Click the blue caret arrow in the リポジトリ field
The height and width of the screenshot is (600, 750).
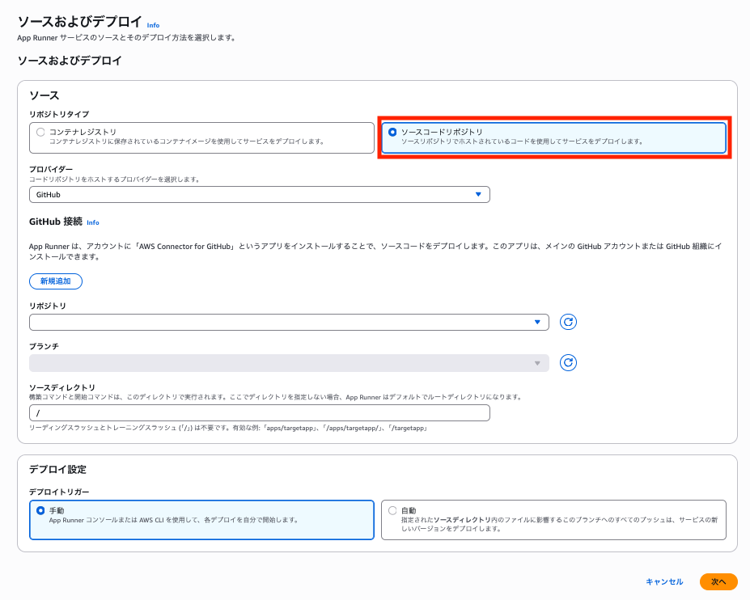537,322
